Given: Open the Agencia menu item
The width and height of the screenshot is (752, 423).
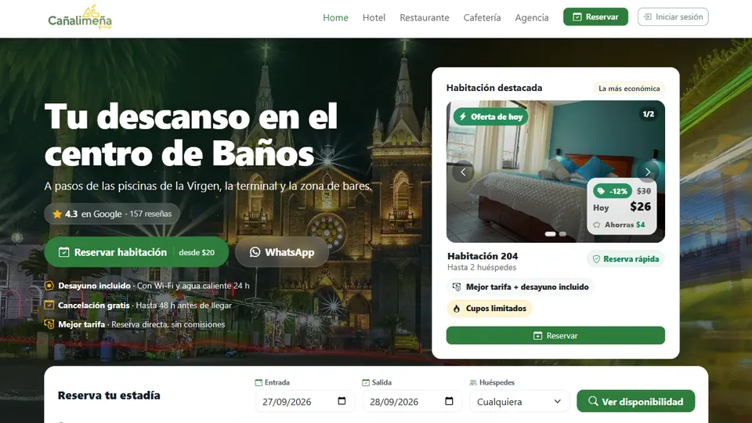Looking at the screenshot, I should [x=531, y=18].
